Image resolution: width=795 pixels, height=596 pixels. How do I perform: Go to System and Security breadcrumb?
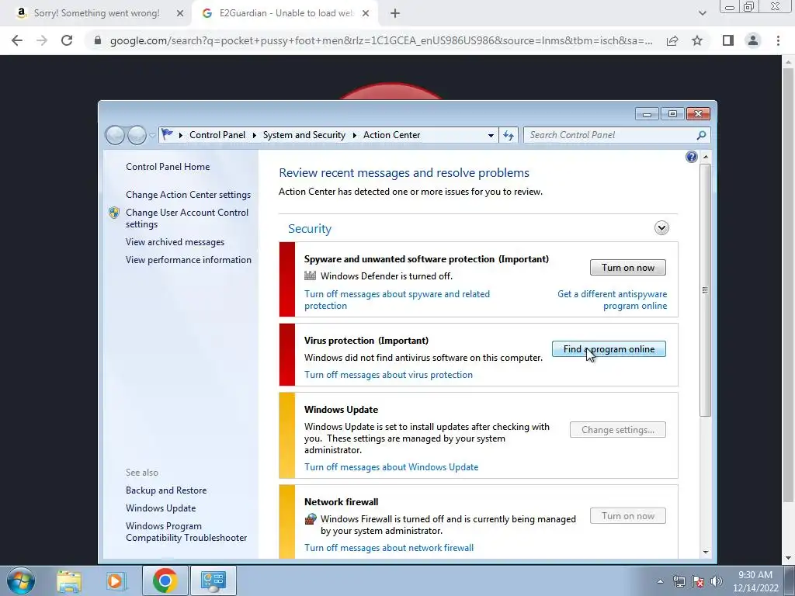point(304,135)
